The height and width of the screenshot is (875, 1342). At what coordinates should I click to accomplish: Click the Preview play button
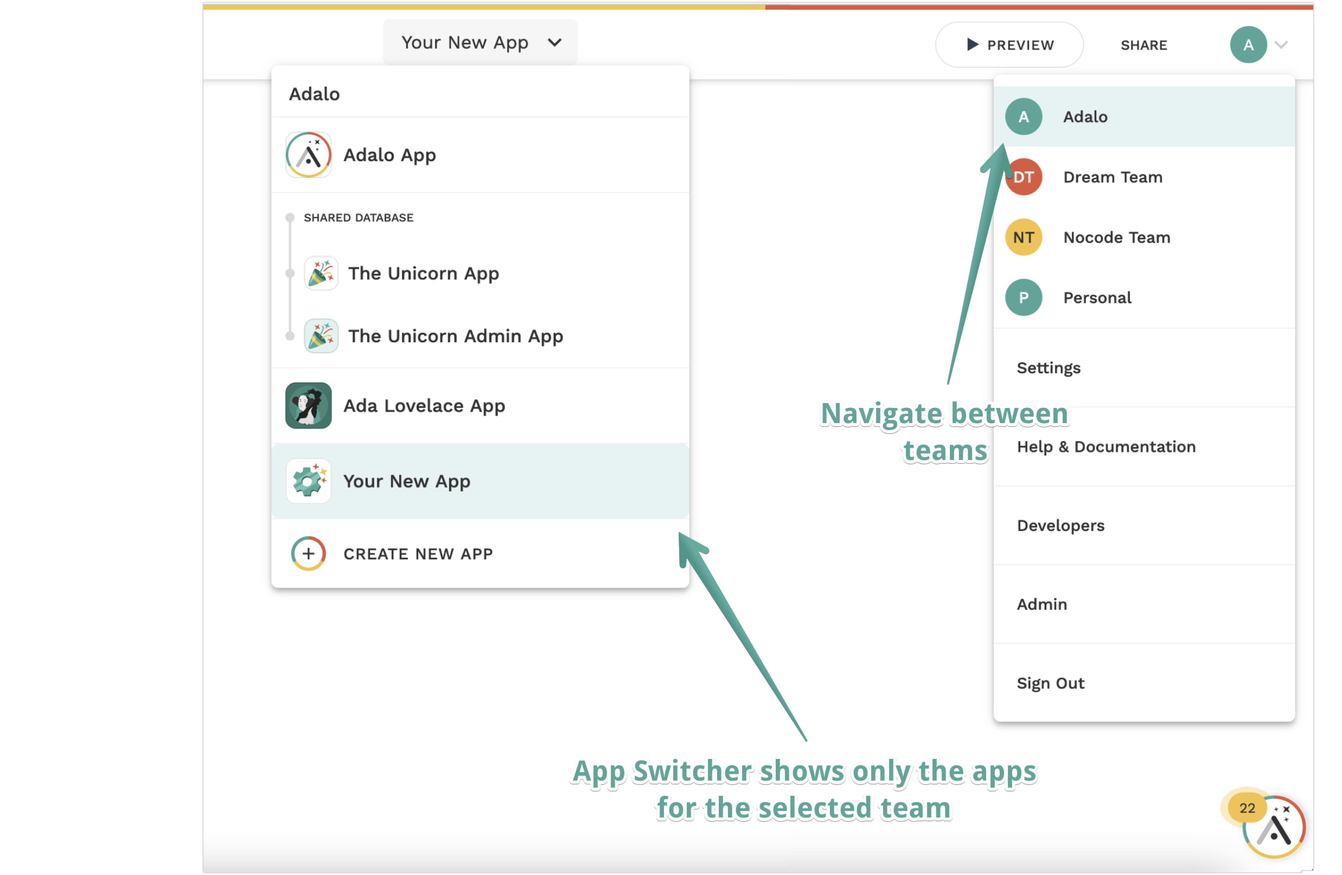click(1009, 45)
